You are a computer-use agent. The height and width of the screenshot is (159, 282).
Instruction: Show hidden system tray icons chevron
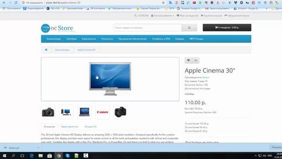point(256,155)
